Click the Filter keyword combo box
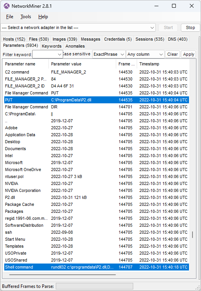Image resolution: width=201 pixels, height=291 pixels. click(47, 55)
